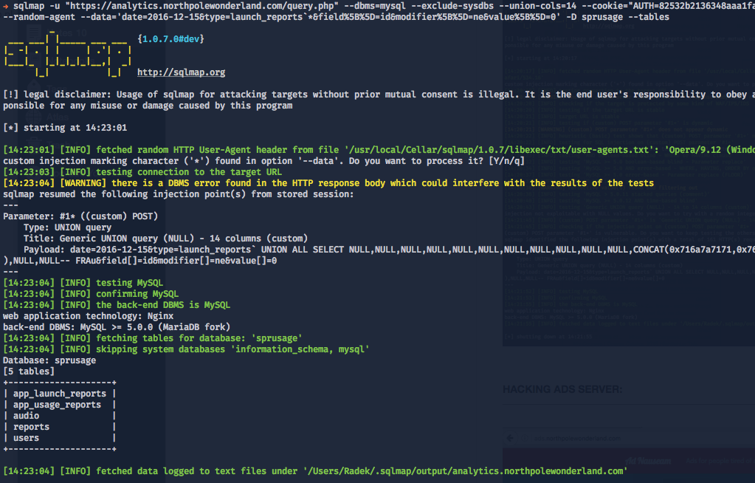755x483 pixels.
Task: Click the '[INFO] testing MySQL' line
Action: point(83,283)
